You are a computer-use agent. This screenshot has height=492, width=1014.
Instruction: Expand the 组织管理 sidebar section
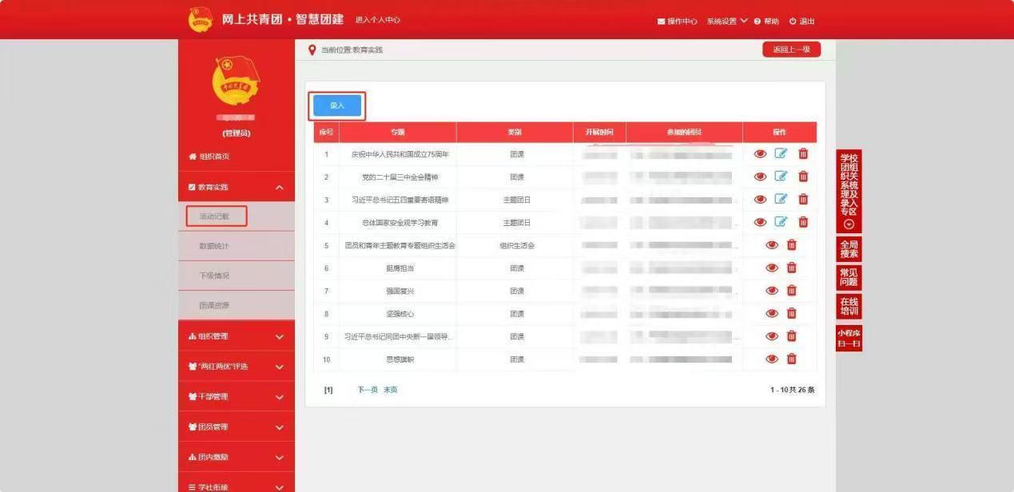click(x=237, y=336)
